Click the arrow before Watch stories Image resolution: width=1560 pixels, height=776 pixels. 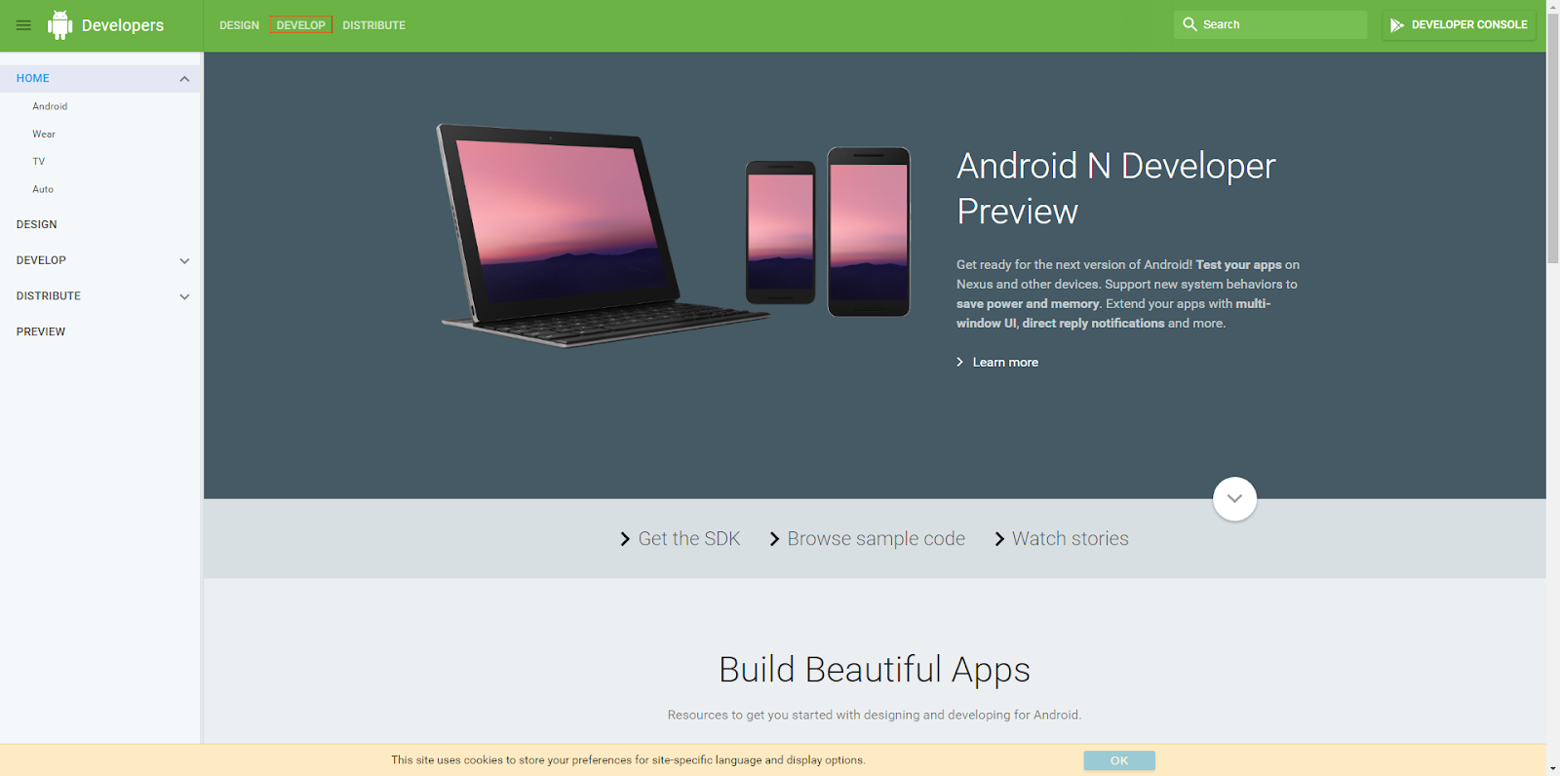pyautogui.click(x=999, y=539)
